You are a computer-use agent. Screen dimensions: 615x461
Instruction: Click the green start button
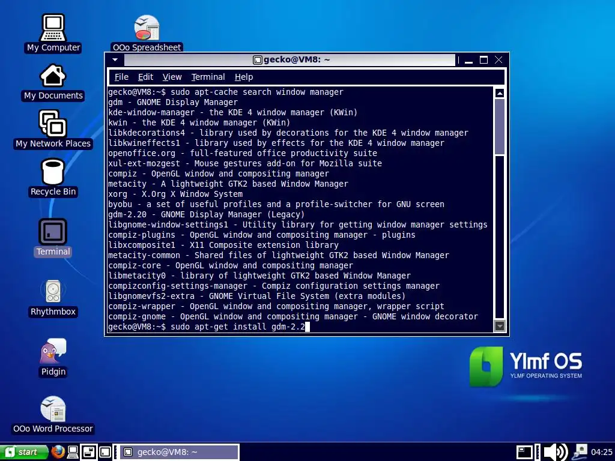[24, 452]
